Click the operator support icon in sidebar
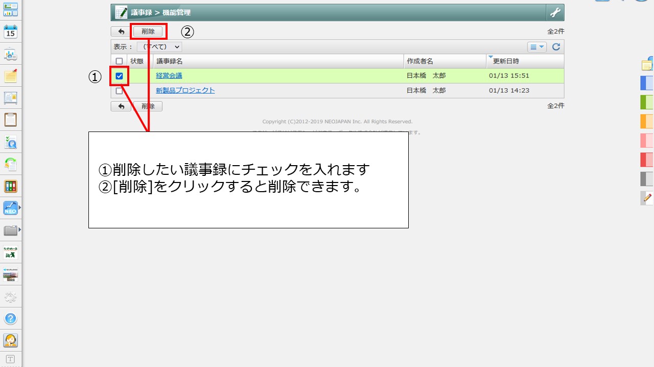This screenshot has height=367, width=654. [11, 340]
